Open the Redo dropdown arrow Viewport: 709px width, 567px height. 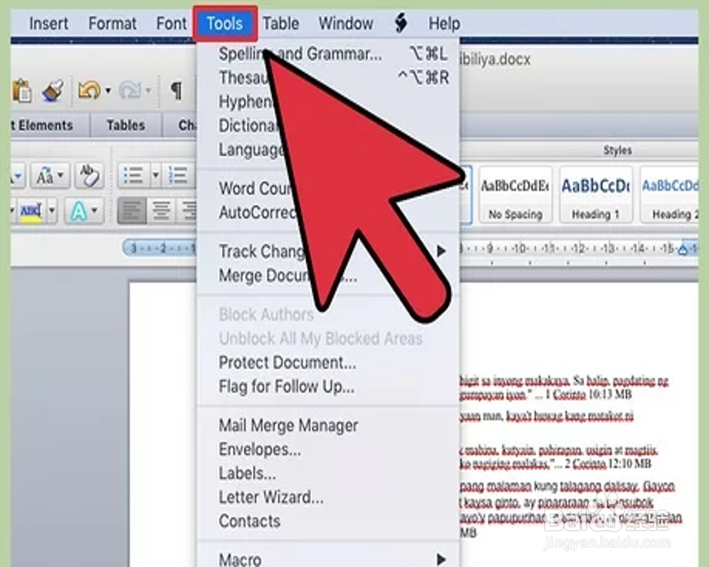click(x=148, y=91)
